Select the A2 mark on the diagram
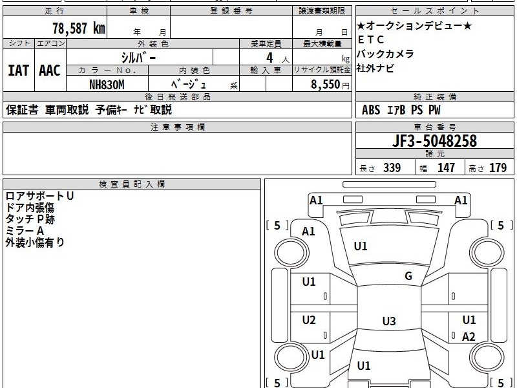Screen dimensions: 517x388 tap(469, 337)
